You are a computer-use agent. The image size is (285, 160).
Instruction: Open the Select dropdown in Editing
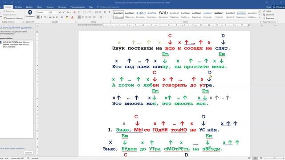pyautogui.click(x=269, y=18)
